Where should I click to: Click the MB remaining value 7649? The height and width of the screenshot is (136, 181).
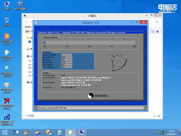66,62
